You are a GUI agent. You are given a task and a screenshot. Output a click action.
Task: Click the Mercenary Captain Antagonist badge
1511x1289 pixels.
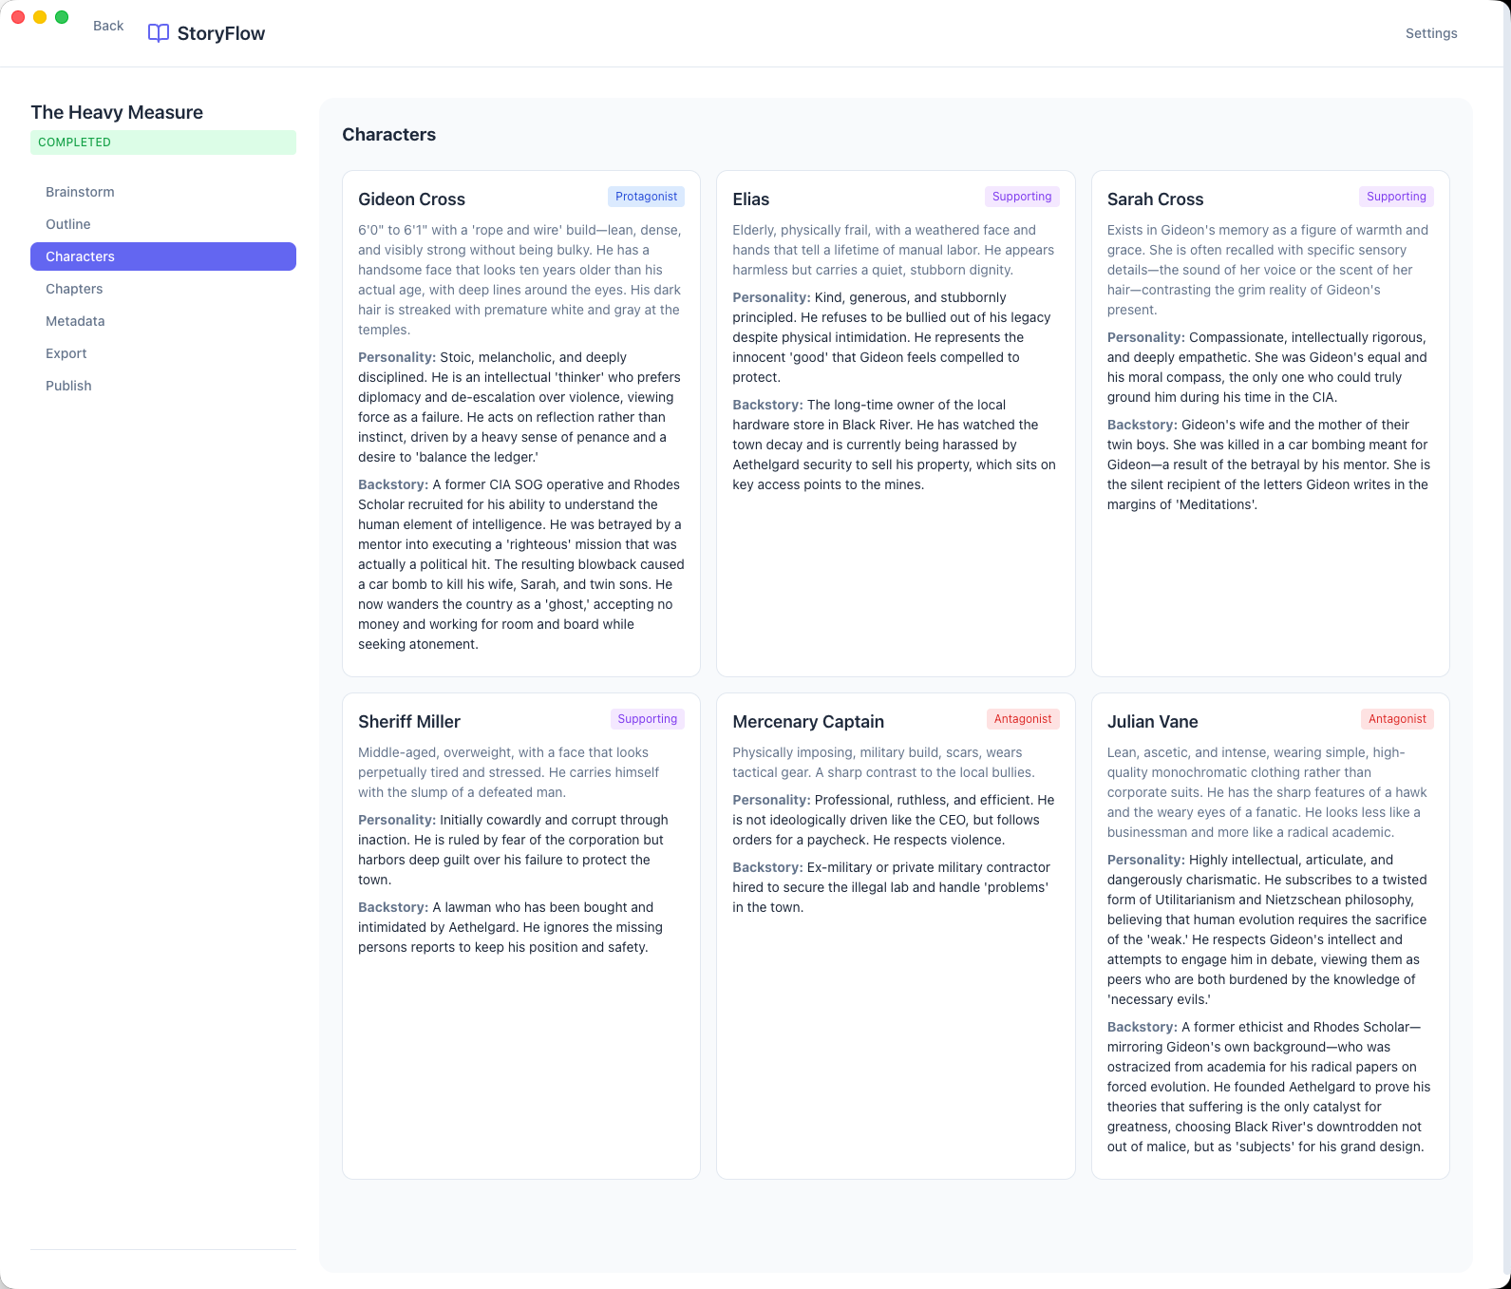[1022, 719]
